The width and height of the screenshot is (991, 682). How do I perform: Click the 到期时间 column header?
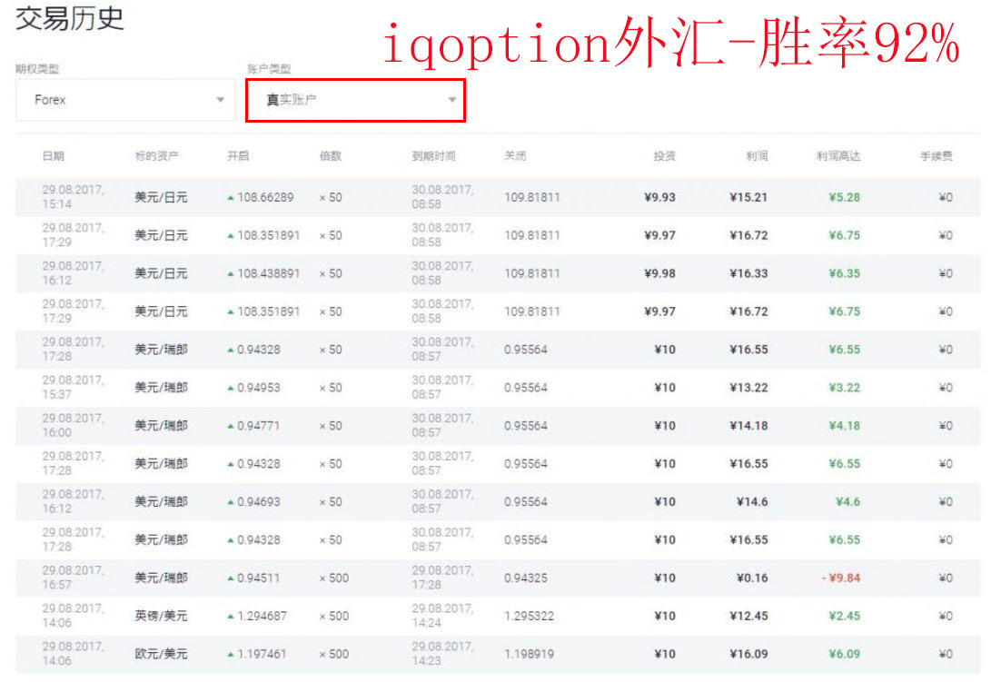(433, 156)
